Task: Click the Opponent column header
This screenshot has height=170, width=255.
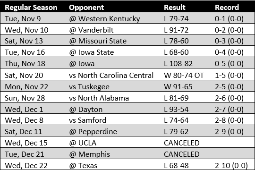Action: pyautogui.click(x=86, y=8)
